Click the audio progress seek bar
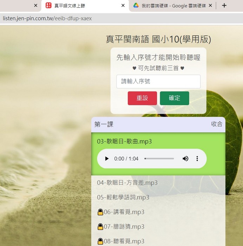243x246 pixels. tap(159, 159)
